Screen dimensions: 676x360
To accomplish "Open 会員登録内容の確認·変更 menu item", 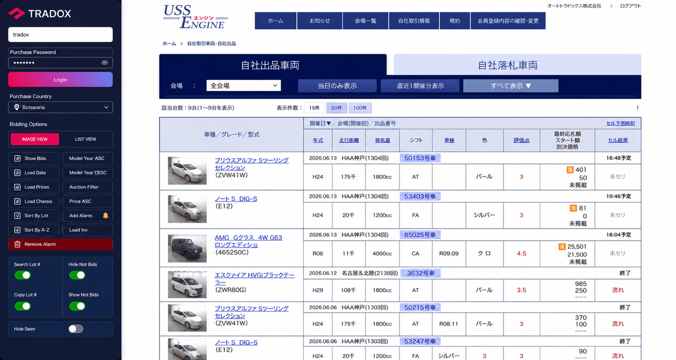I will pyautogui.click(x=508, y=21).
